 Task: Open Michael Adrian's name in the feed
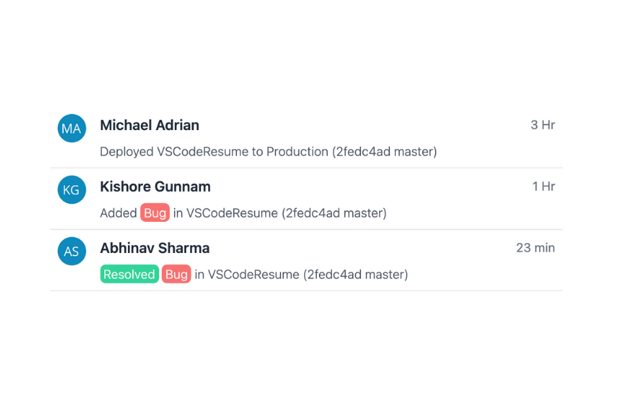[x=149, y=125]
